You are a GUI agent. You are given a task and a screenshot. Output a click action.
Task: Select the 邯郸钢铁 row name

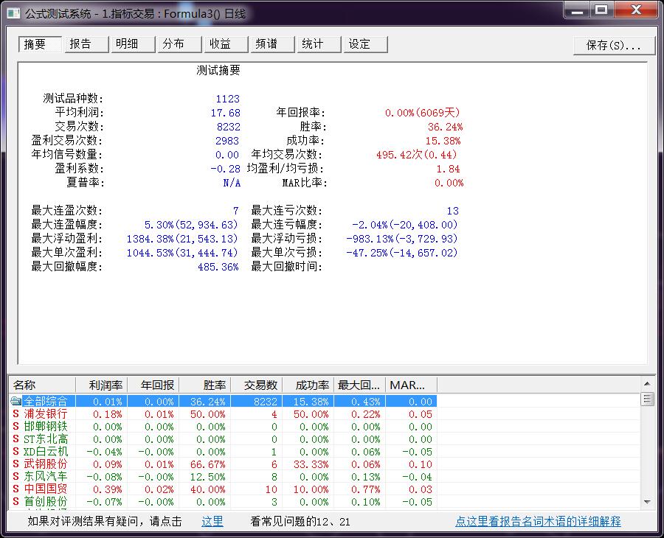pos(45,426)
